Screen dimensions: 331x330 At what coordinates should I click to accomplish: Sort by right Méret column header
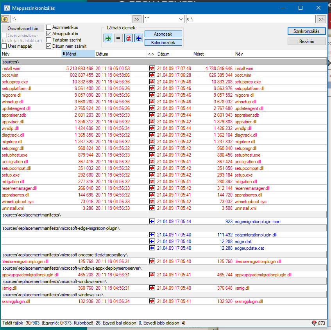click(213, 54)
